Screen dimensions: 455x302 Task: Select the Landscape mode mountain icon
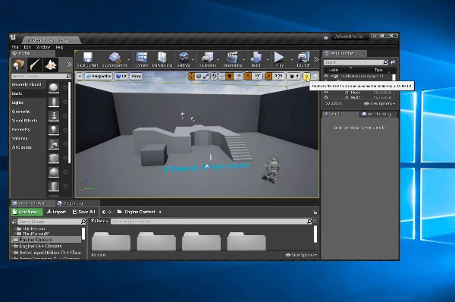pos(51,64)
